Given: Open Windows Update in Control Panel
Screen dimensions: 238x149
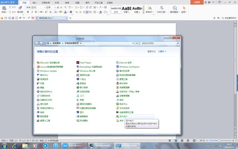Looking at the screenshot, I should (47, 71).
